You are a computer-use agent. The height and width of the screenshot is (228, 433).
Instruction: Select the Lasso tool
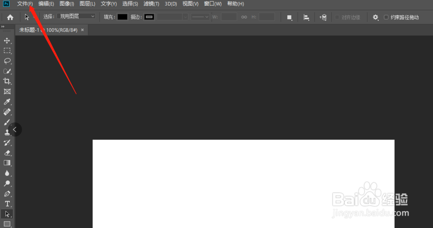coord(7,61)
